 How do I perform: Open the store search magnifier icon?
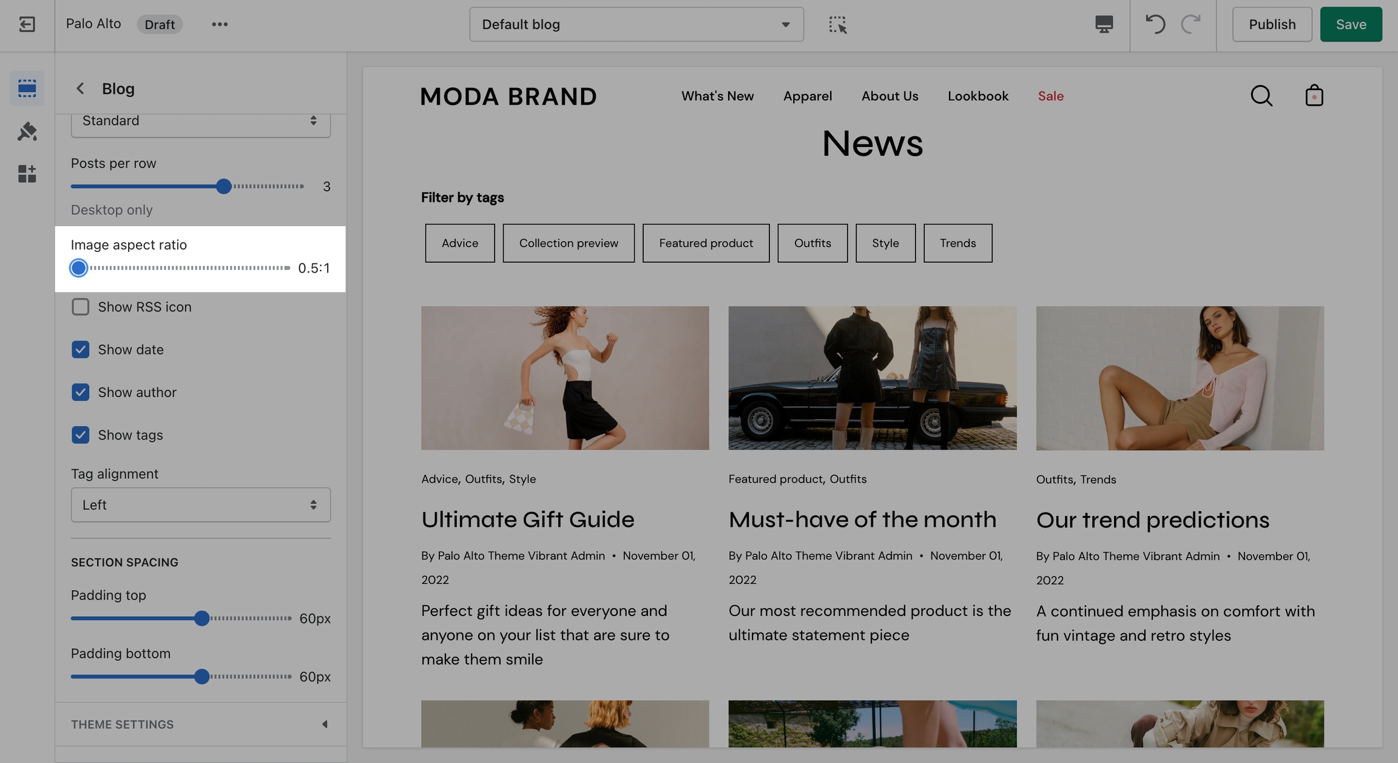click(1261, 96)
